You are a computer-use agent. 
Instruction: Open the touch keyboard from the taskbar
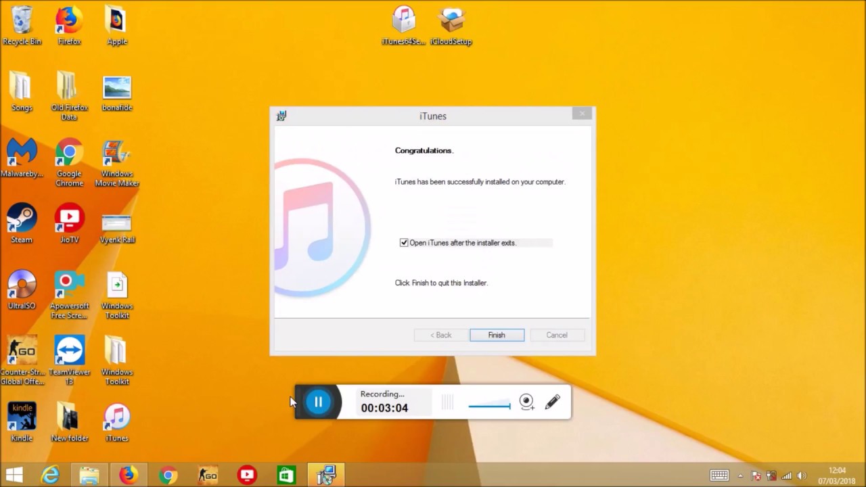[719, 476]
